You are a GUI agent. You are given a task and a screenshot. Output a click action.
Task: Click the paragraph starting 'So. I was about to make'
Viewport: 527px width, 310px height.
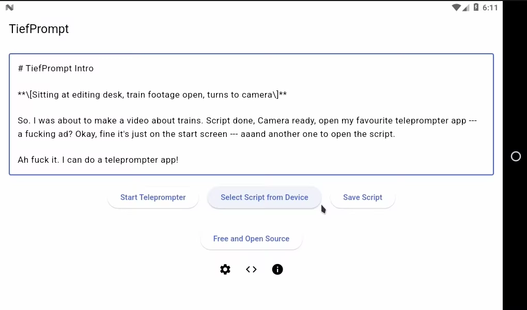click(247, 127)
